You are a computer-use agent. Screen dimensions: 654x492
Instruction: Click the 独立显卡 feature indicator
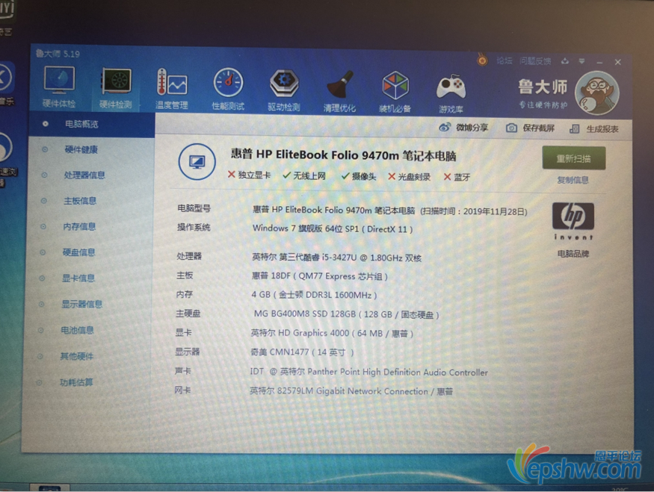(249, 175)
